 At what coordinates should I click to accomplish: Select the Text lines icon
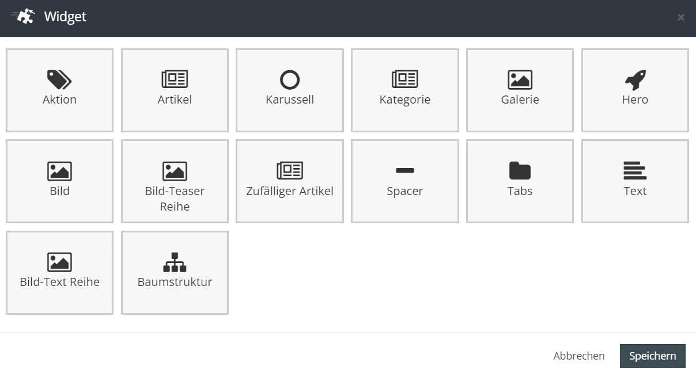(x=635, y=171)
